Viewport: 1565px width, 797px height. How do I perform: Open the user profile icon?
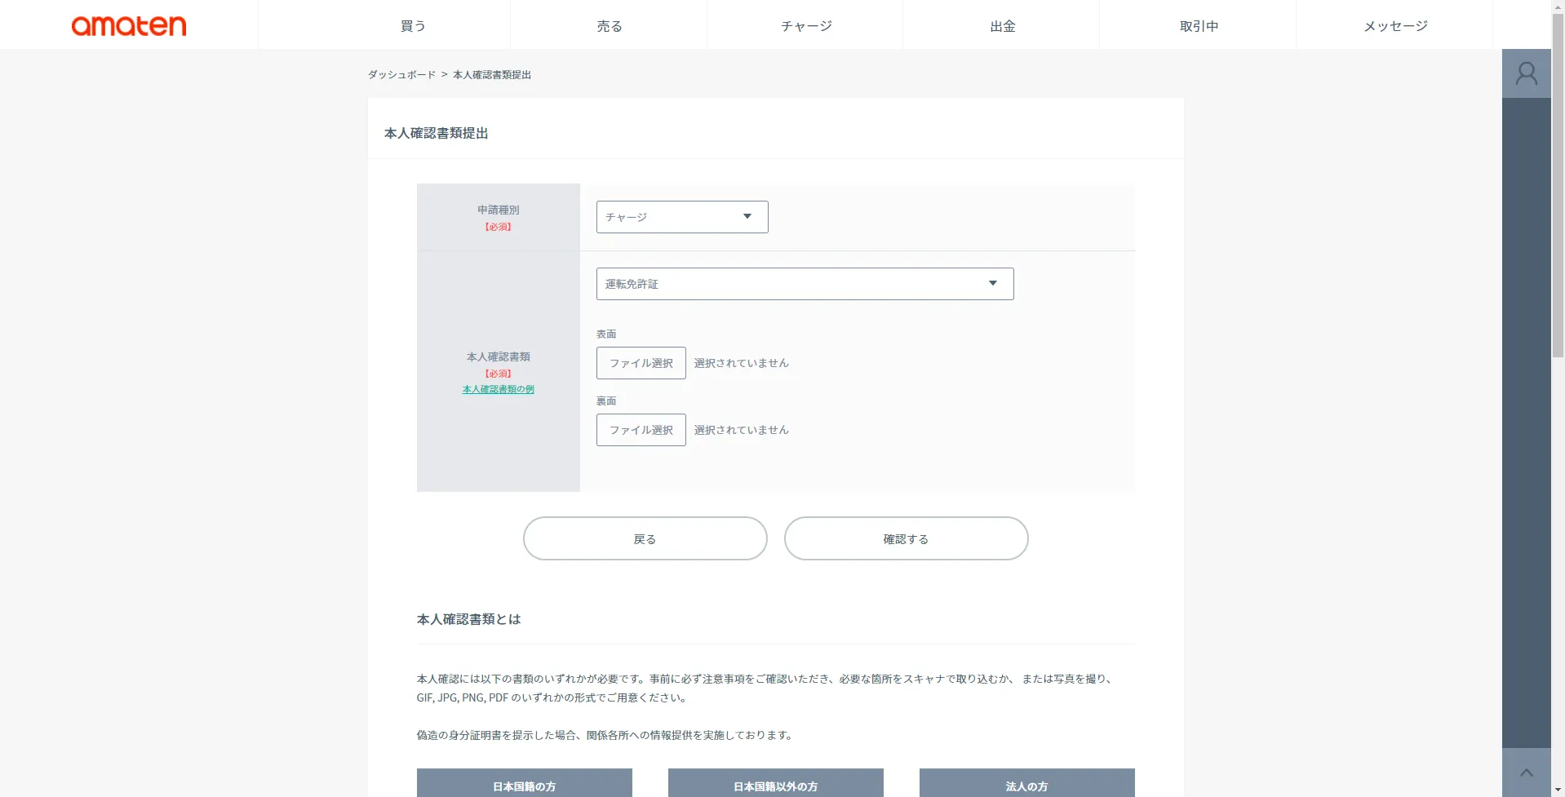(1527, 73)
